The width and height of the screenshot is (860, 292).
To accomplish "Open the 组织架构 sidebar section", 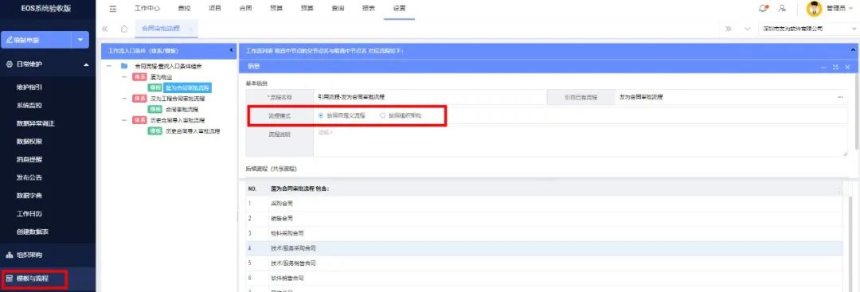I will [48, 255].
